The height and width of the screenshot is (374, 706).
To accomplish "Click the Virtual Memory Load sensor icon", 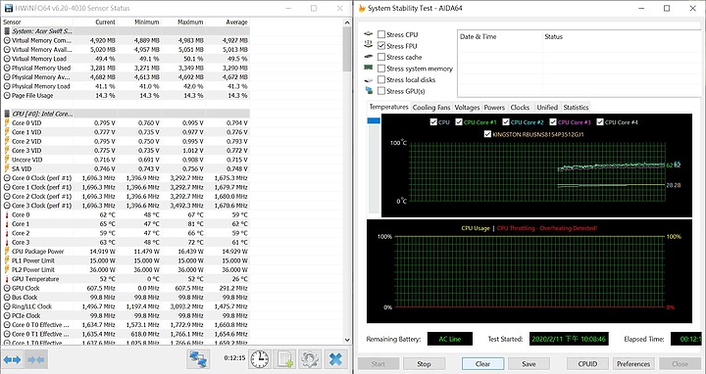I will coord(7,59).
